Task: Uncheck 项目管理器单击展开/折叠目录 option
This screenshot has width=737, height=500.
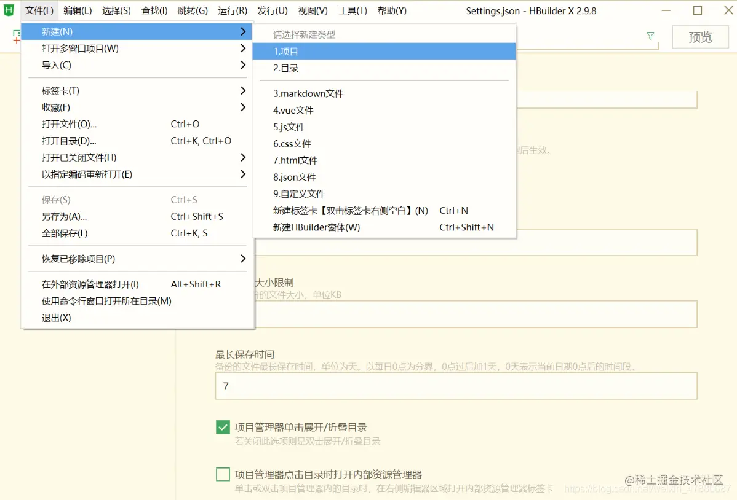Action: (x=222, y=426)
